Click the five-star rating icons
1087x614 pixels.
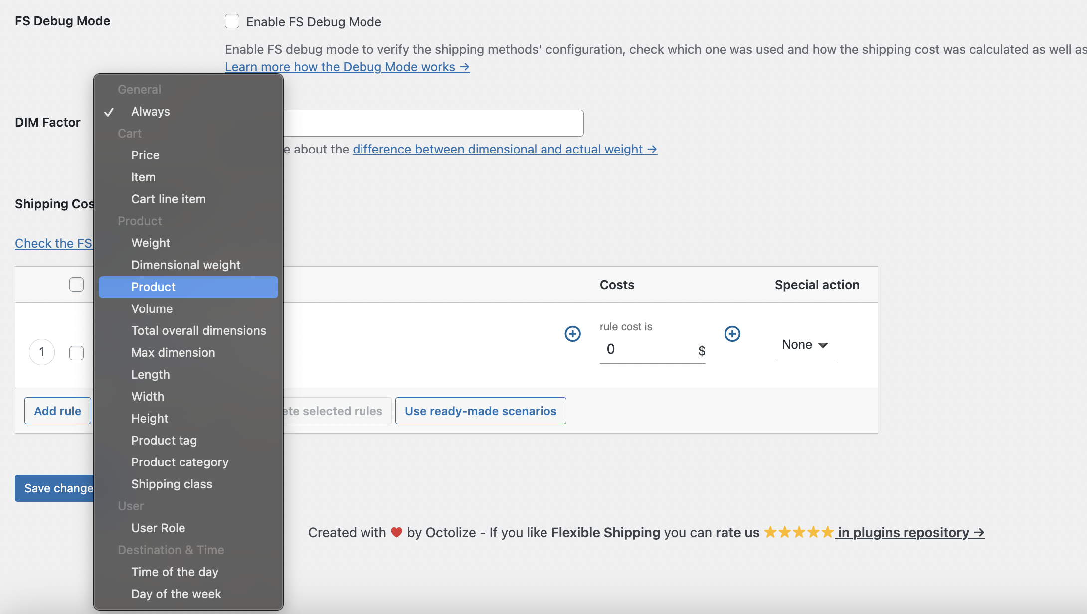point(798,532)
